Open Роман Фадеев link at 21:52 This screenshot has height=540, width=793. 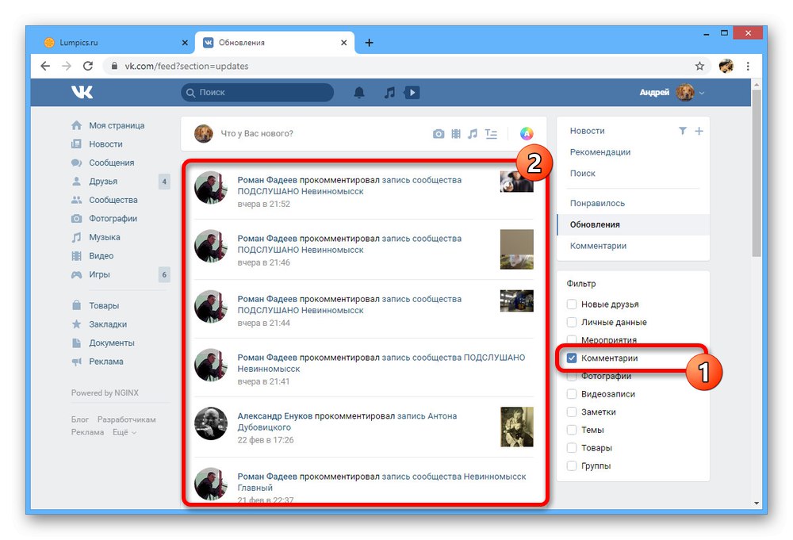coord(267,180)
